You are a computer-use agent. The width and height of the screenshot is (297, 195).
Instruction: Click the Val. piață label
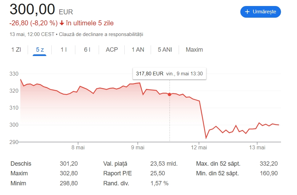(x=115, y=164)
